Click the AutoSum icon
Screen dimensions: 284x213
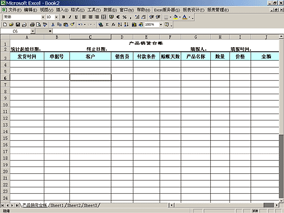tap(107, 24)
